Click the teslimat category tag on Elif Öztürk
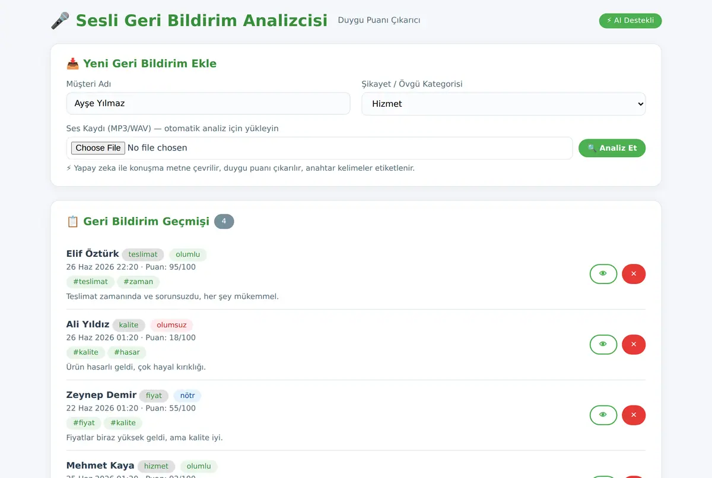712x478 pixels. coord(143,254)
